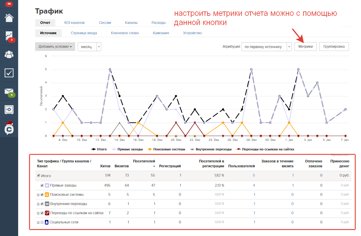Switch to the Сессии tab
This screenshot has height=236, width=361.
tap(105, 23)
